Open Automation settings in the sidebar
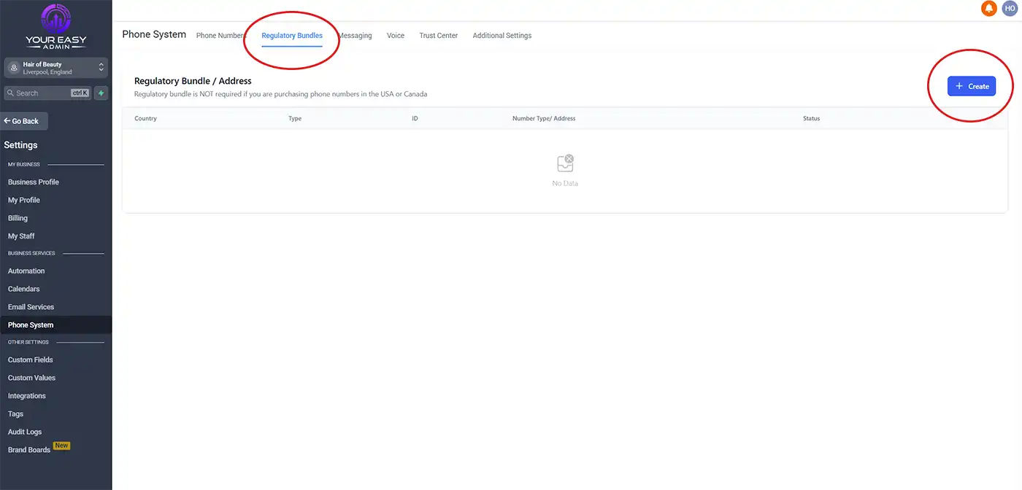1022x490 pixels. click(26, 271)
